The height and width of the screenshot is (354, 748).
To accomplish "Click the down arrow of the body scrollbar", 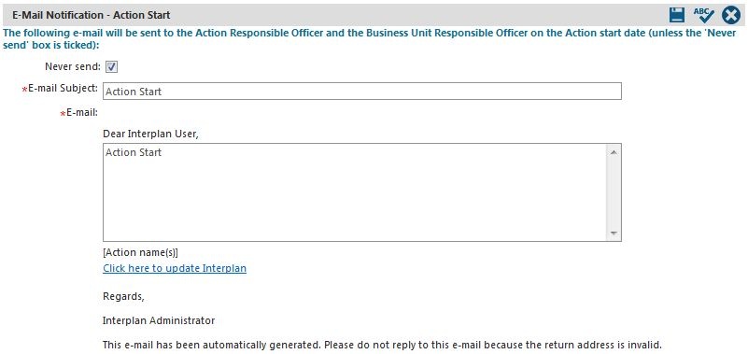I will pos(614,234).
